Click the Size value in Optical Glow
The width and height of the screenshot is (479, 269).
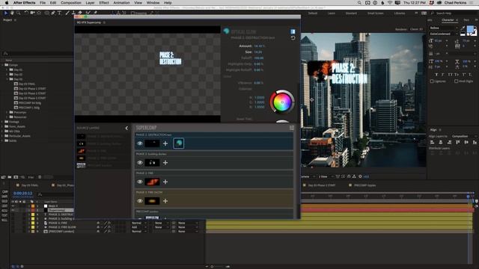257,52
